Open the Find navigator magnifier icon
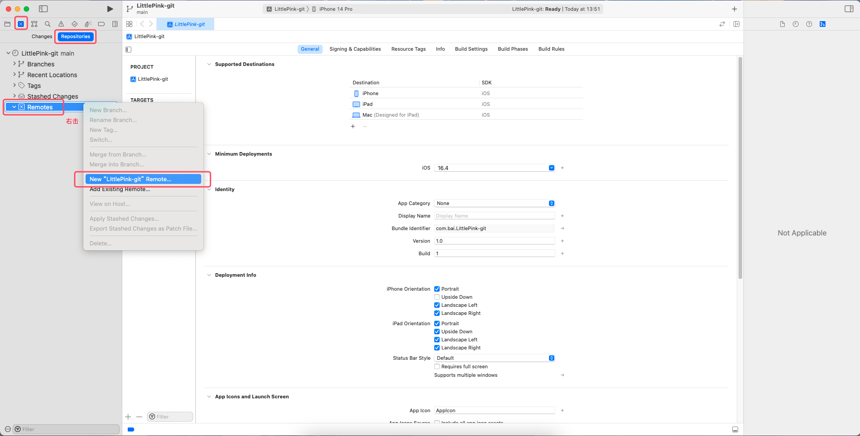Viewport: 860px width, 436px height. coord(48,24)
